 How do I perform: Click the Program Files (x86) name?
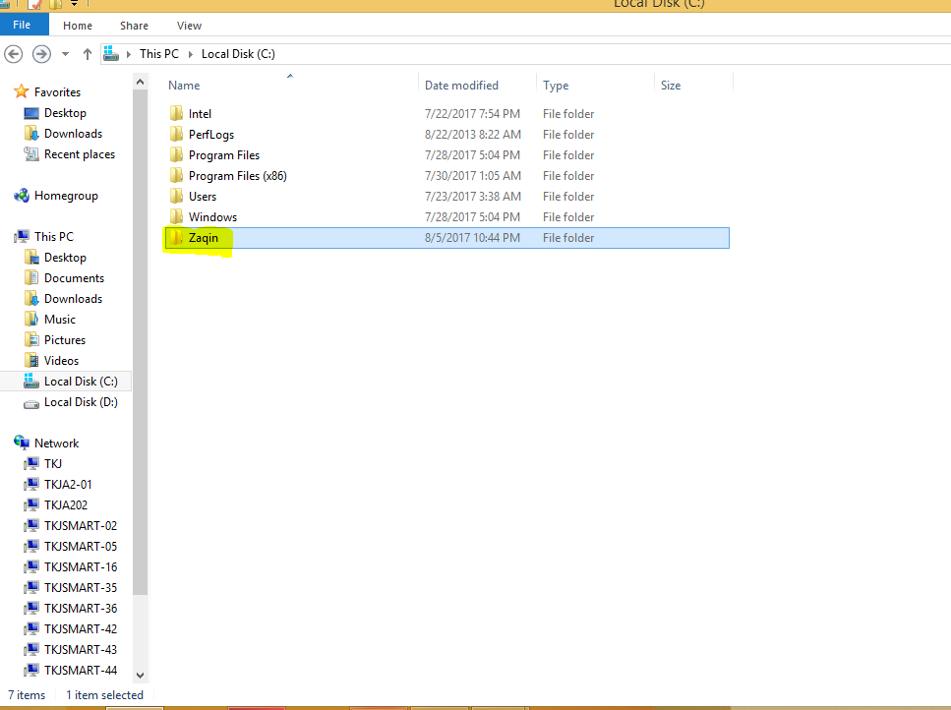[238, 175]
